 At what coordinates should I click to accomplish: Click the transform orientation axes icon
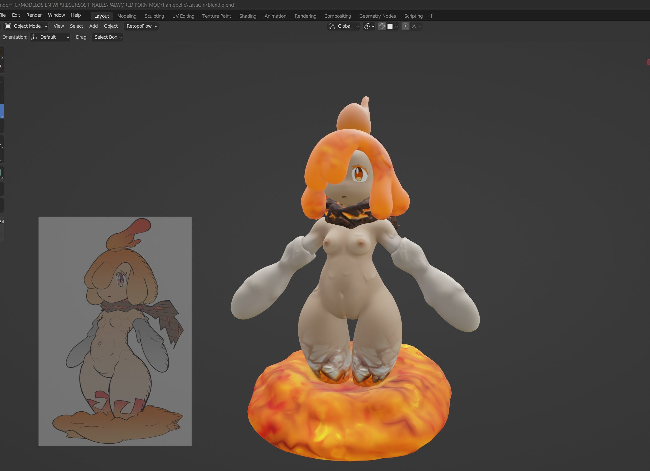(x=332, y=26)
